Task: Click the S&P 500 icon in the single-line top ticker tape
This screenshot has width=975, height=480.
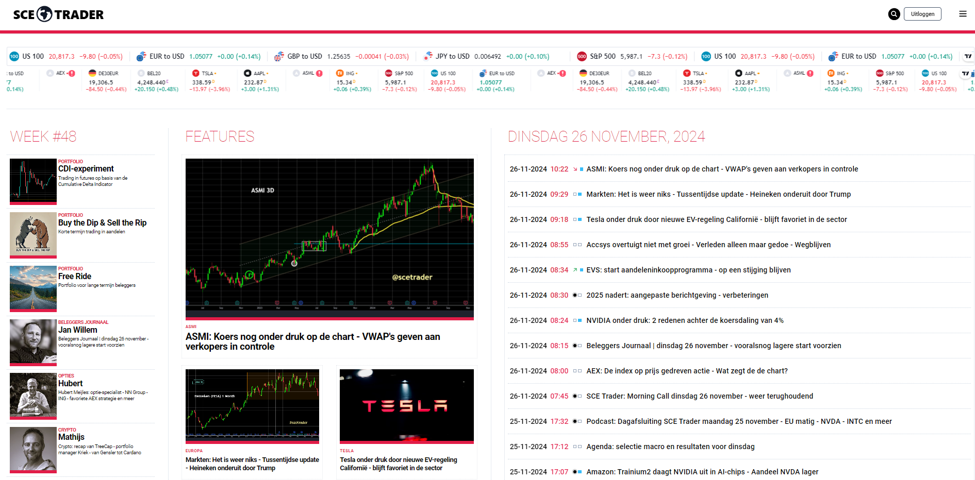Action: (582, 57)
